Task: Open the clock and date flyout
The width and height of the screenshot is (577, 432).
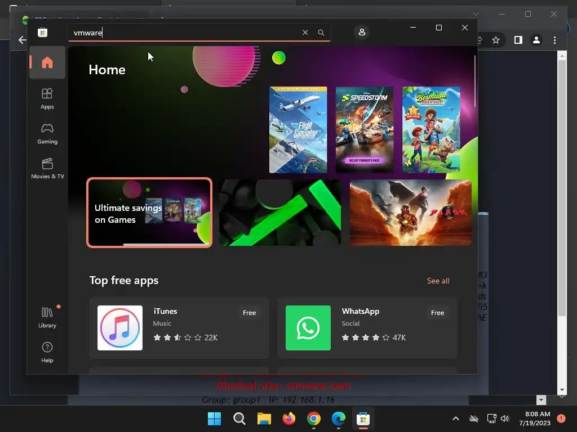Action: pos(535,418)
